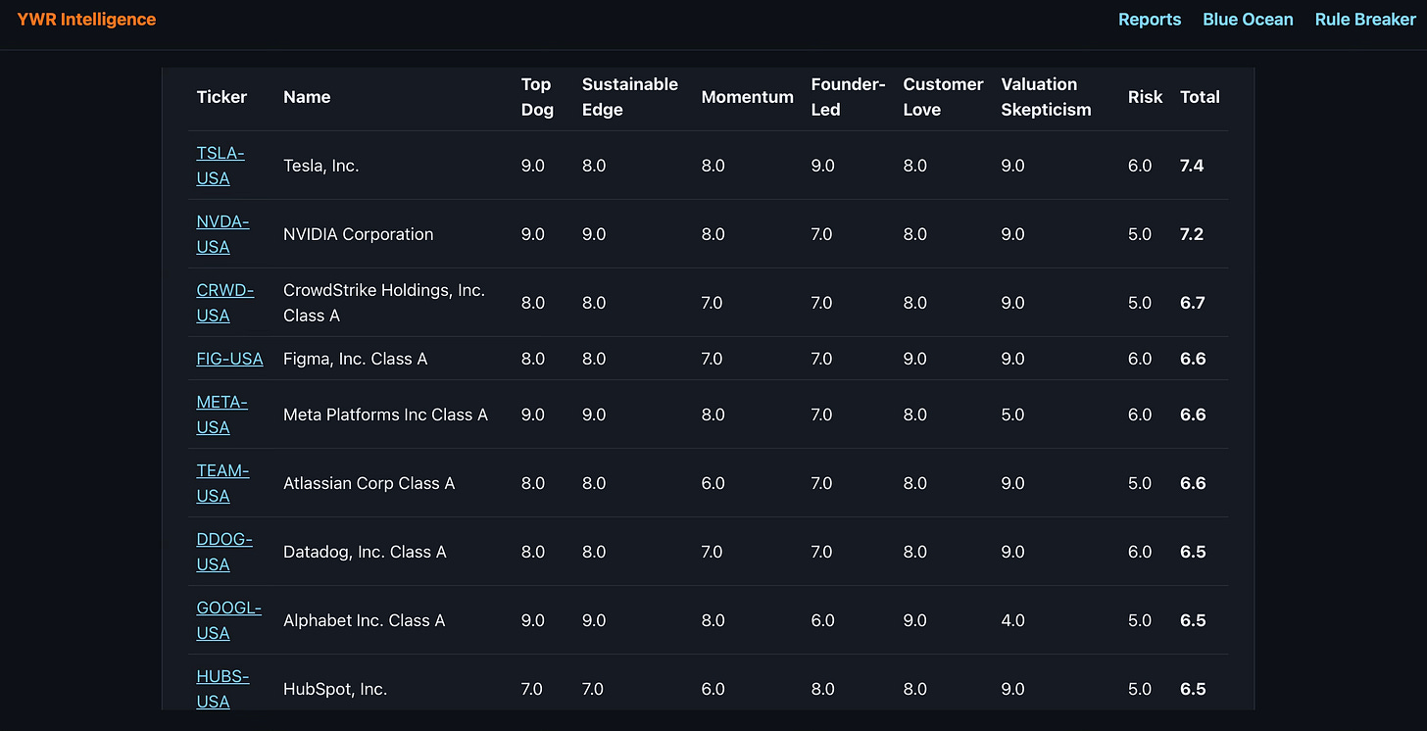The width and height of the screenshot is (1427, 731).
Task: Click HubSpot's Top Dog value 7.0
Action: tap(532, 689)
